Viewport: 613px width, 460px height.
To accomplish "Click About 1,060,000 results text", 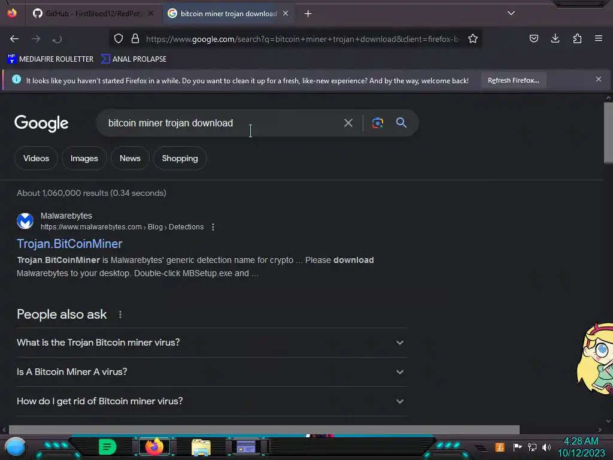I will pyautogui.click(x=92, y=193).
